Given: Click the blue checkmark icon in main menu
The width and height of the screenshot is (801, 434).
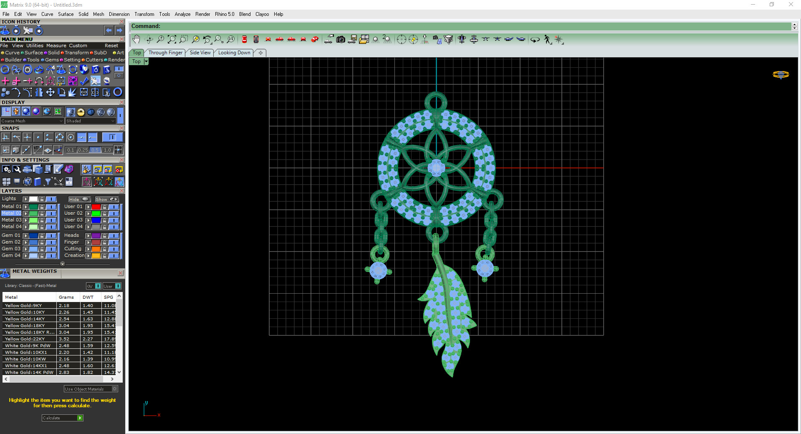Looking at the screenshot, I should tap(84, 81).
